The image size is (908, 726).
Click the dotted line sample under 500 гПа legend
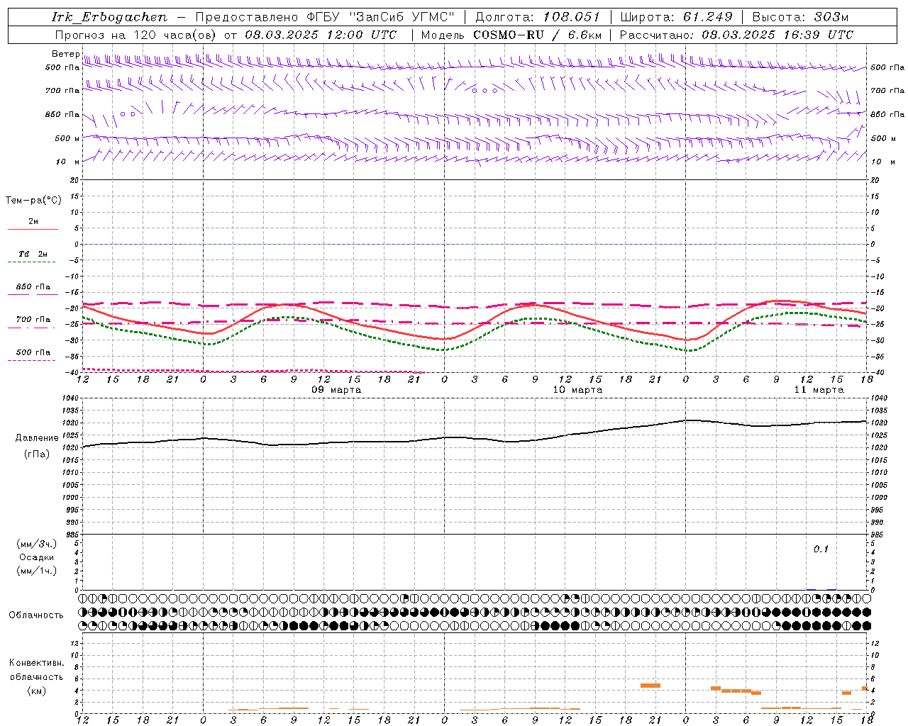coord(32,360)
